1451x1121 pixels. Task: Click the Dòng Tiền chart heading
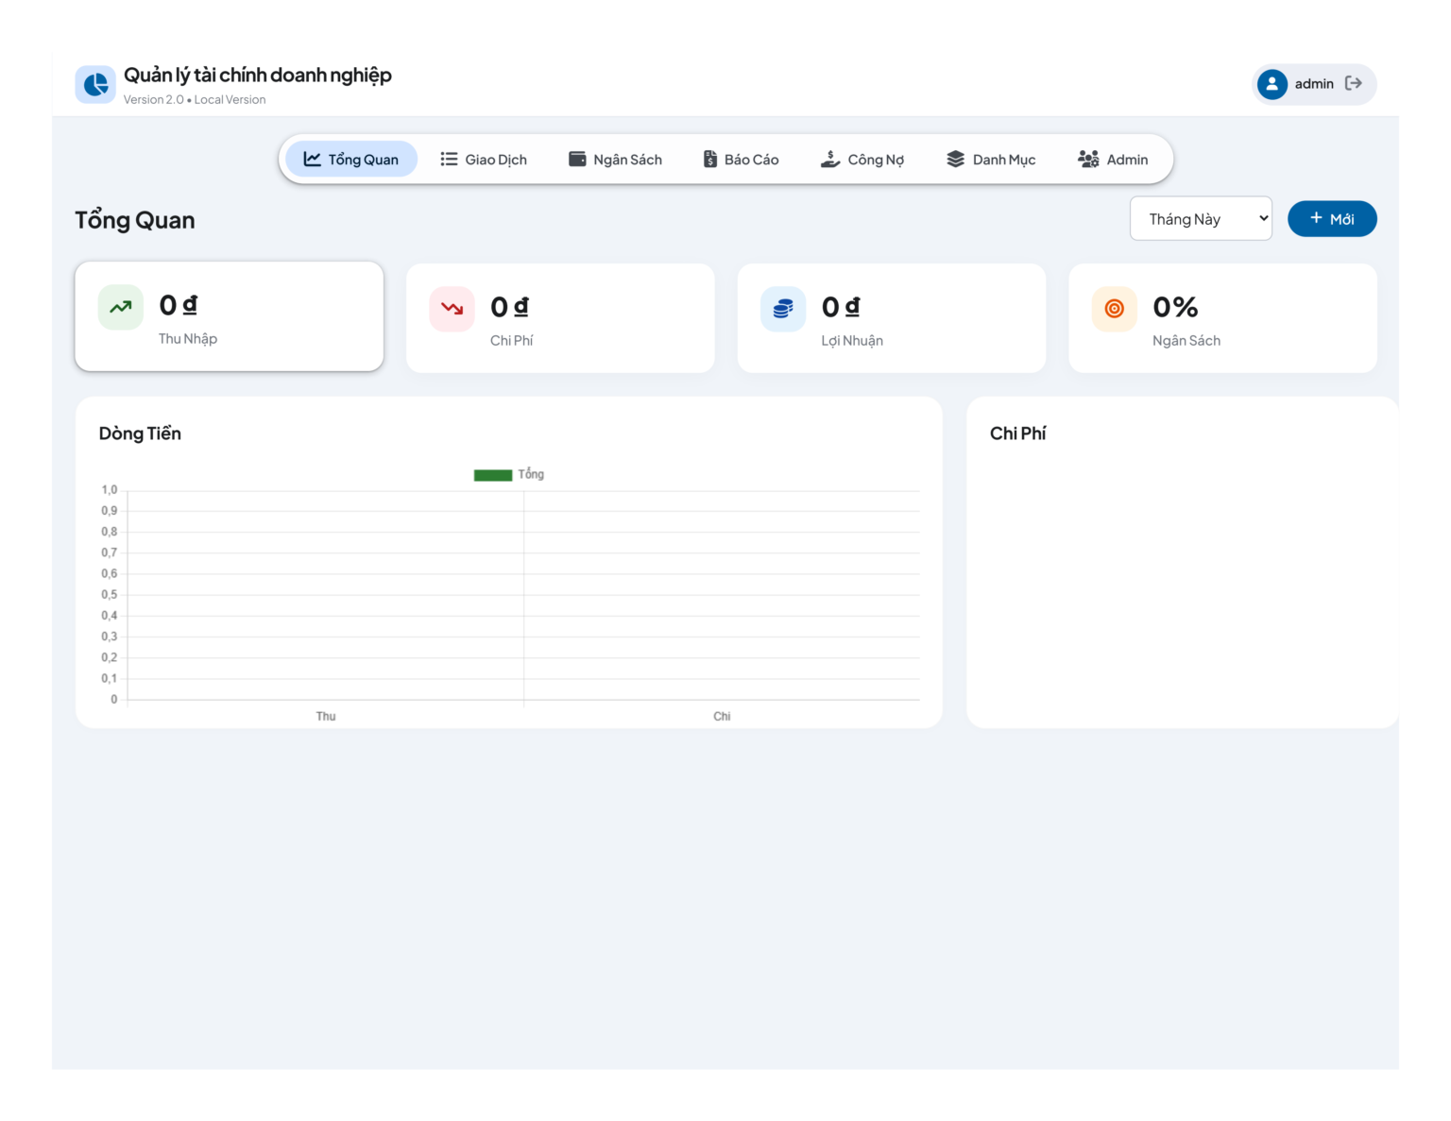[140, 433]
